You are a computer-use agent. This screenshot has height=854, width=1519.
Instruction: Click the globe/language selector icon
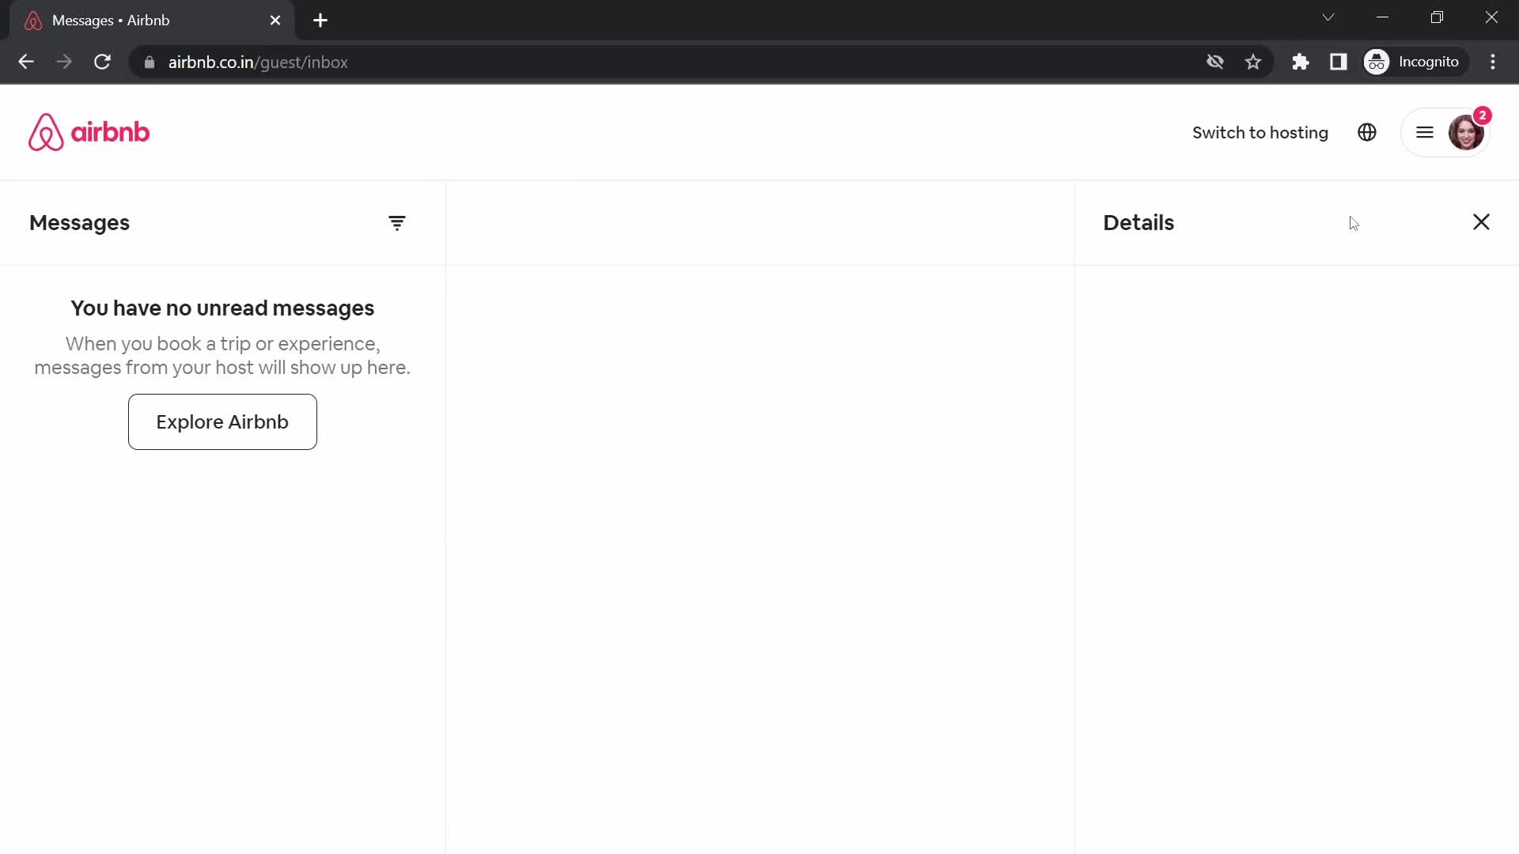(1368, 132)
